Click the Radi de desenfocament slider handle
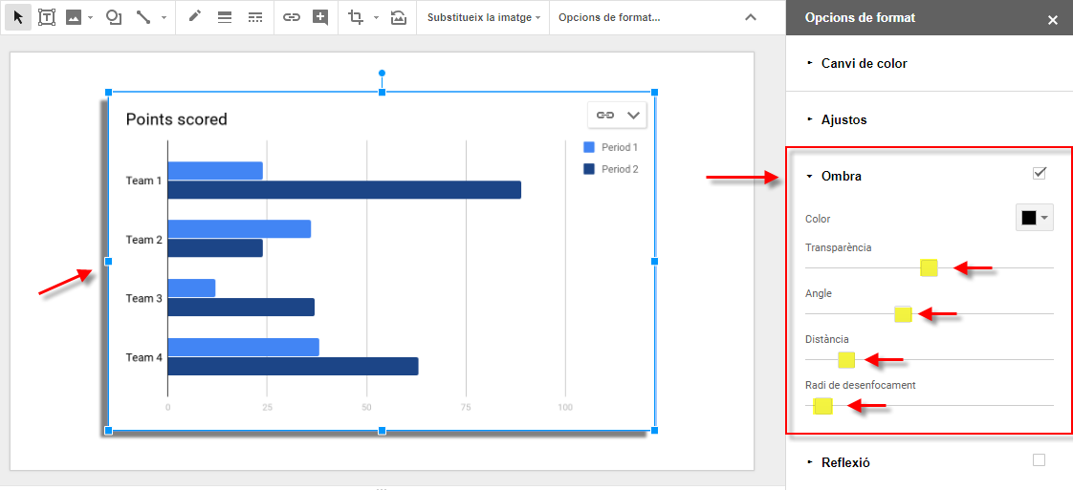 [822, 406]
